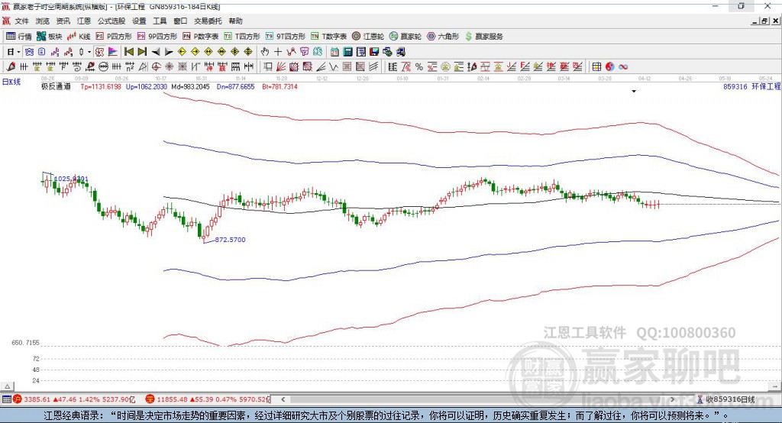Click the crosshair target circle icon
The width and height of the screenshot is (782, 423).
156,67
